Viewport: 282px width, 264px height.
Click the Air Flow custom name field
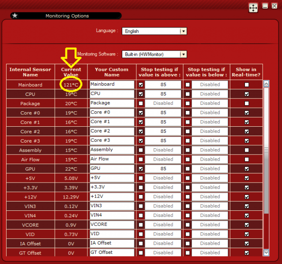[112, 159]
